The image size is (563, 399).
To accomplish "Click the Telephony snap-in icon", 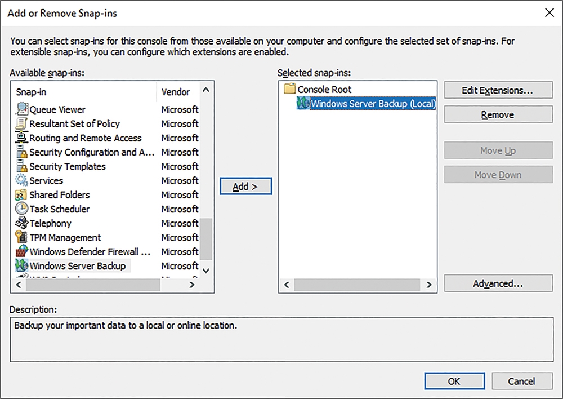I will point(21,223).
